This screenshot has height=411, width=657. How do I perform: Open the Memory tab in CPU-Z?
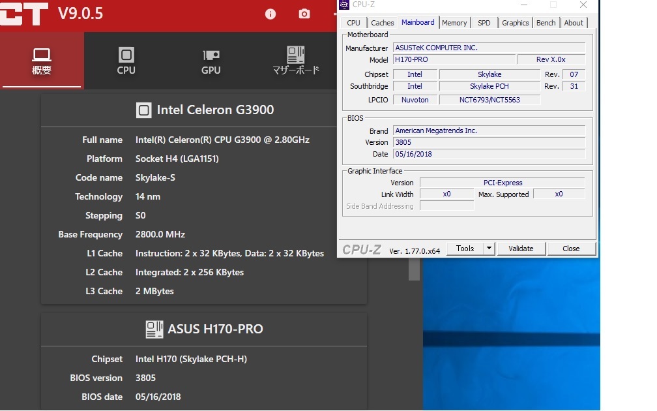click(x=454, y=23)
